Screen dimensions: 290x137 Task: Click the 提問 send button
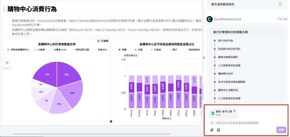pos(281,130)
